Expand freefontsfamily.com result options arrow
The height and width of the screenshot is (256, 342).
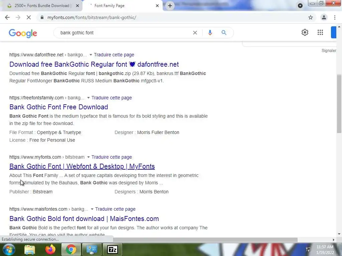coord(88,98)
